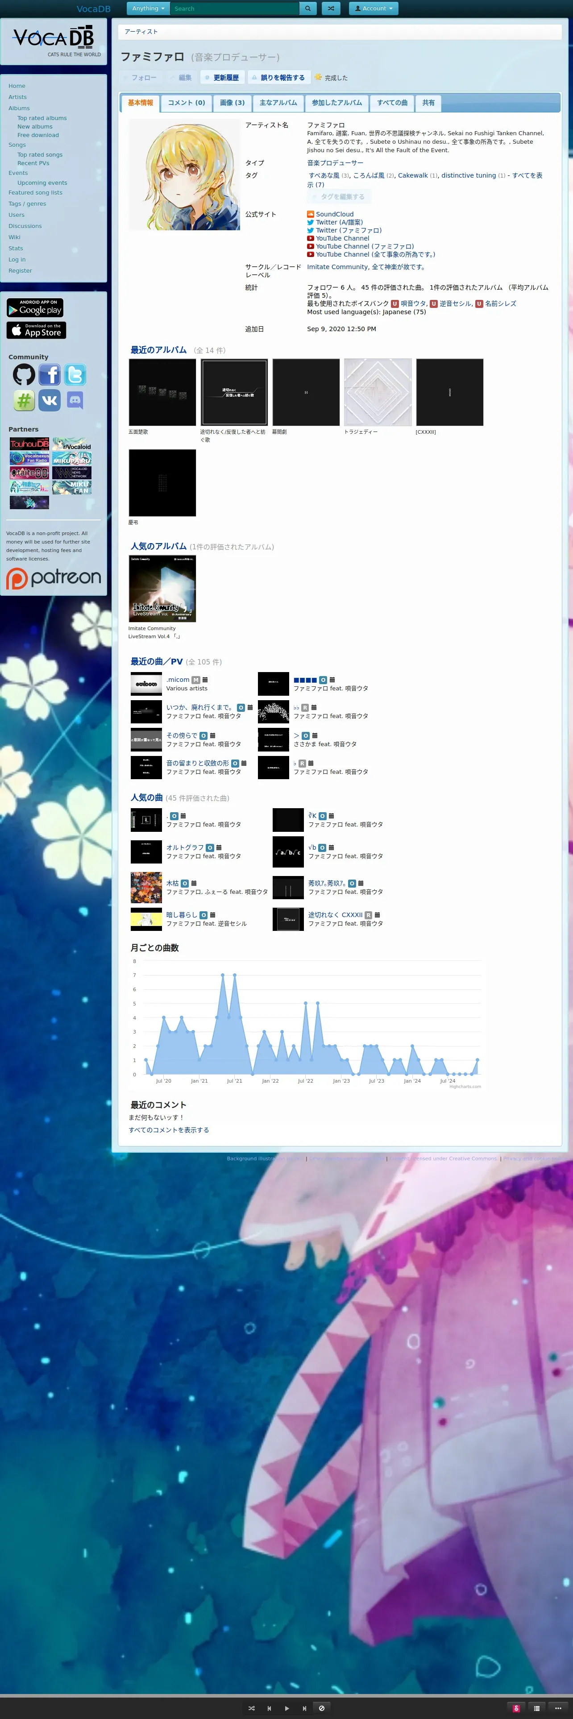The image size is (573, 1719).
Task: Click calendar icon next to 暗し暮らし
Action: [212, 915]
